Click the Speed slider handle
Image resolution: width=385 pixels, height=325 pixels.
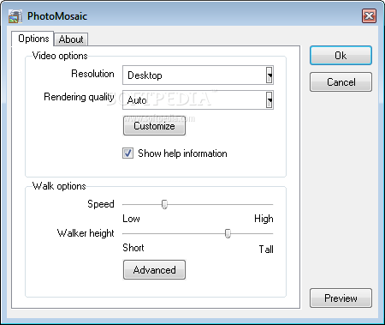(x=164, y=204)
